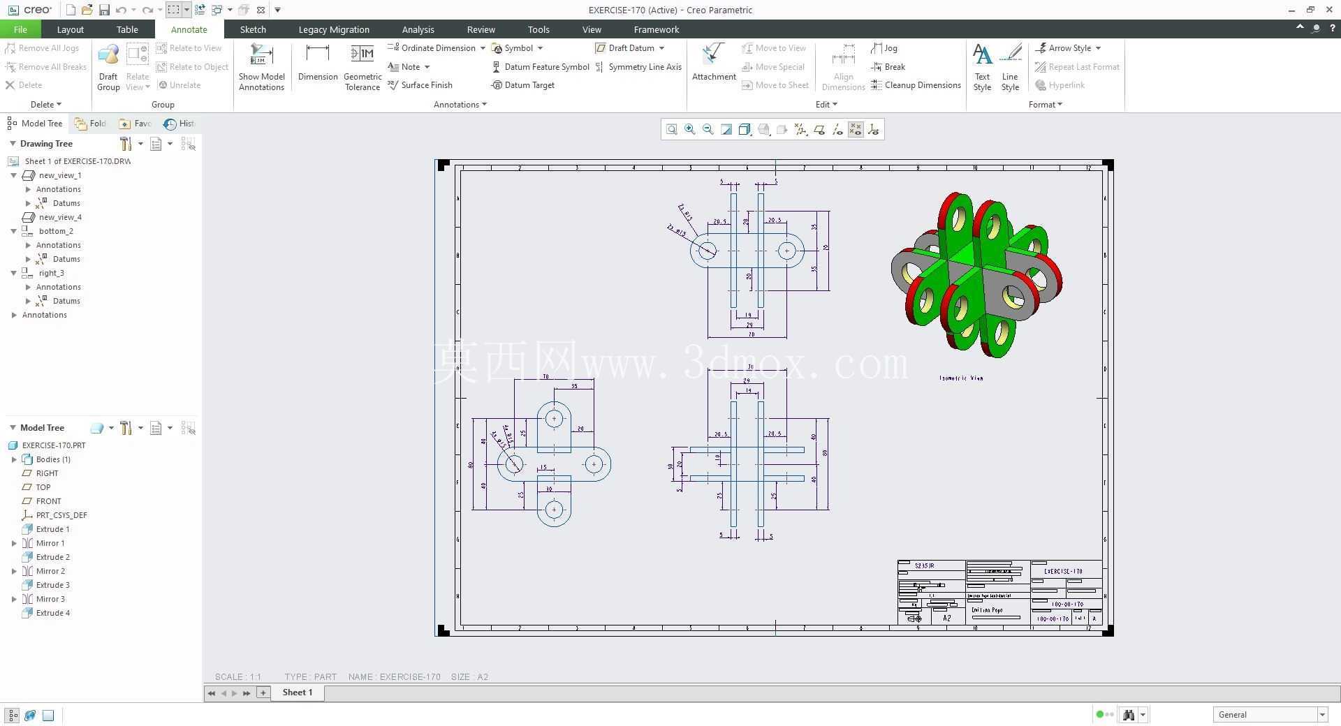Switch to the Layout tab
The width and height of the screenshot is (1341, 726).
[x=70, y=29]
